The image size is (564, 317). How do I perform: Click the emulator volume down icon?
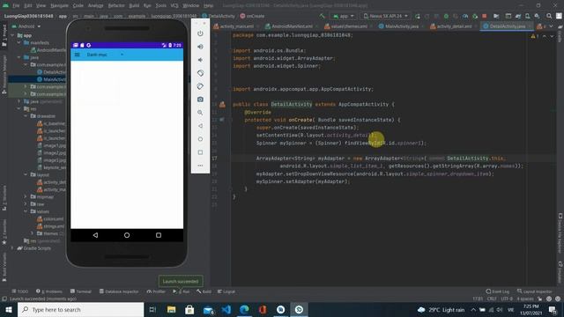pos(200,60)
